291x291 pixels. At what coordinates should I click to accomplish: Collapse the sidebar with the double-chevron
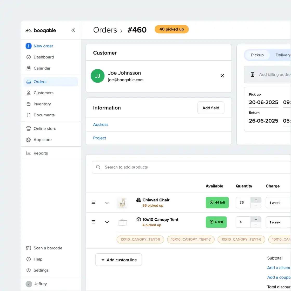(x=73, y=30)
